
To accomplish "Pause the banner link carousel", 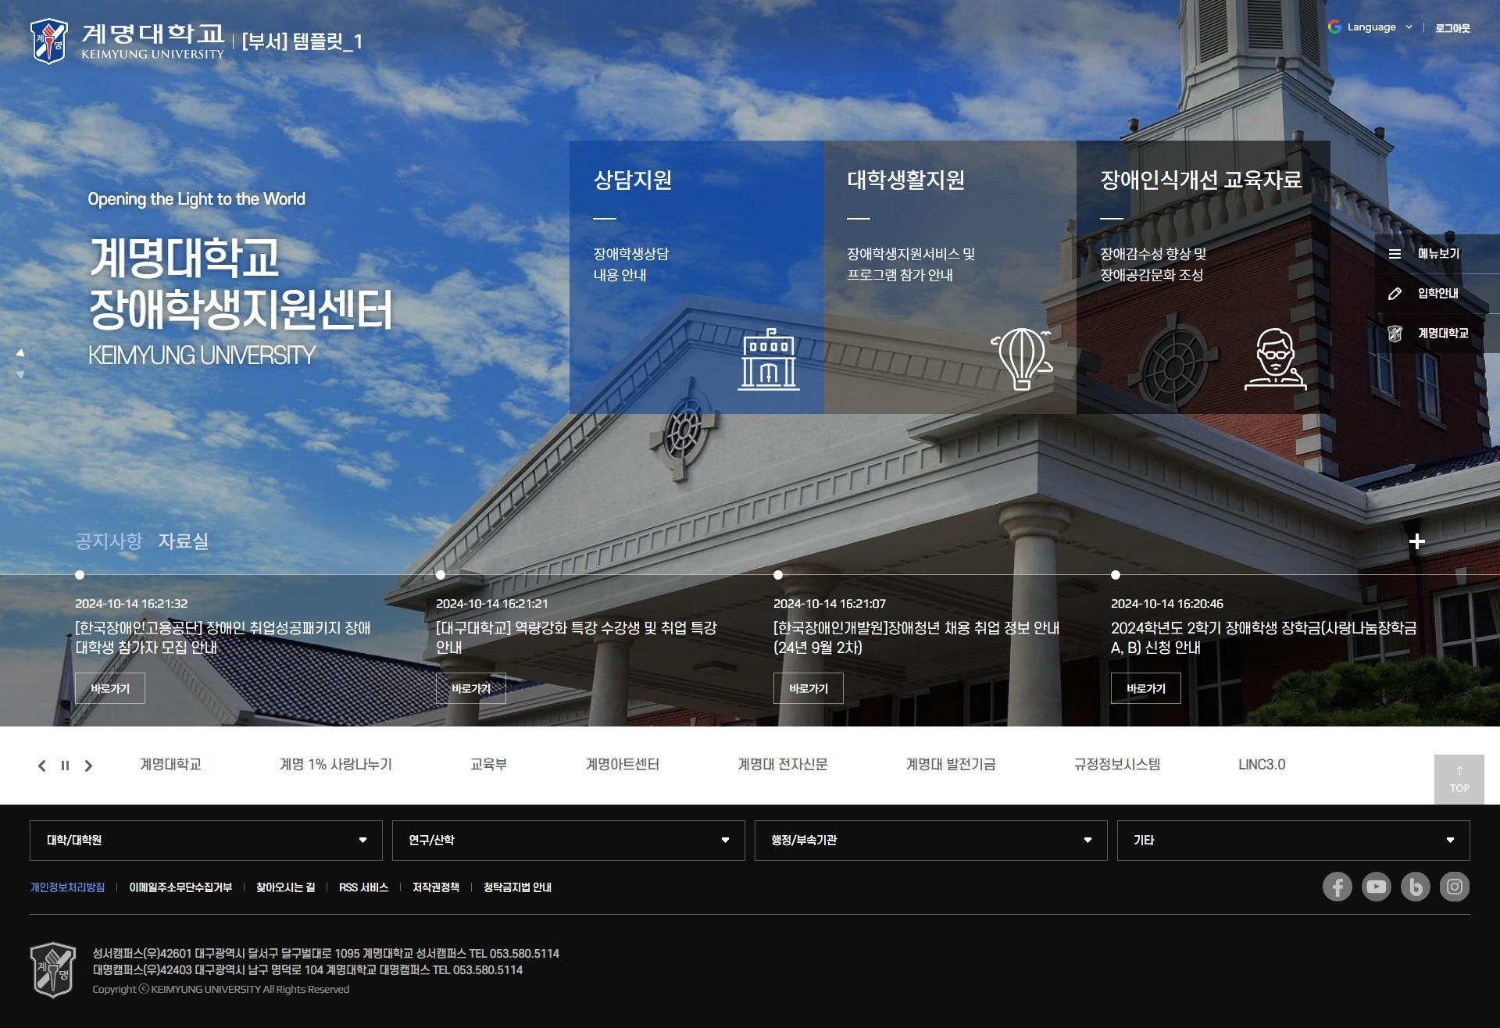I will click(x=66, y=766).
